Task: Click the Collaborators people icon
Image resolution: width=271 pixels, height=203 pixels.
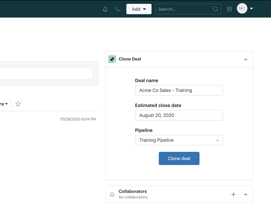Action: click(112, 194)
